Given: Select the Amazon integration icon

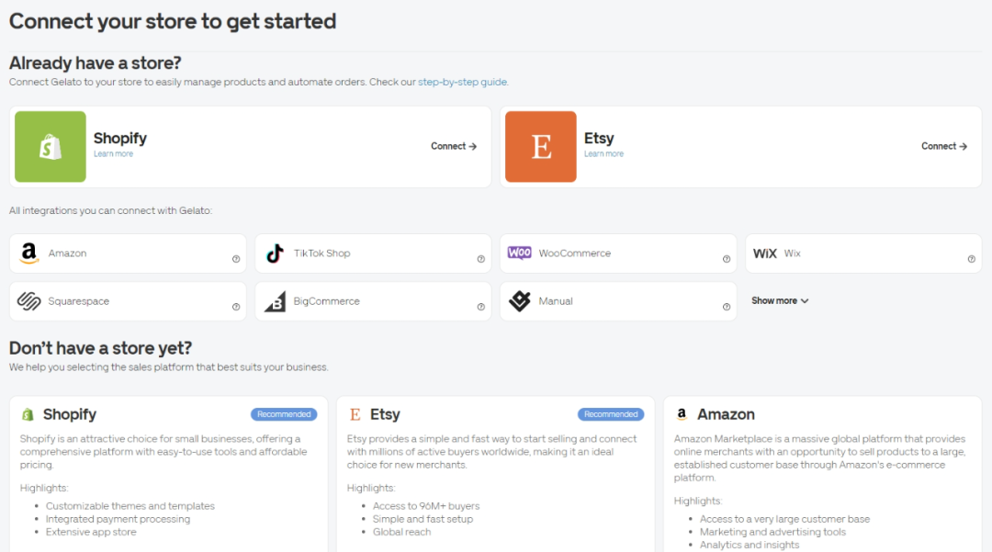Looking at the screenshot, I should tap(29, 253).
